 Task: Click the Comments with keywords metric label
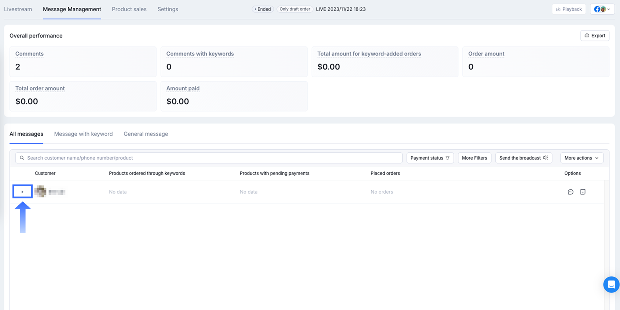click(x=200, y=54)
